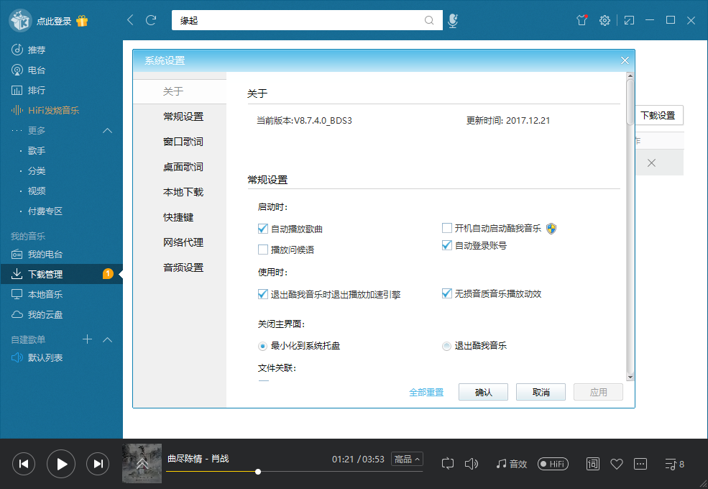The width and height of the screenshot is (708, 489).
Task: Collapse the 更多 section in the sidebar
Action: [108, 130]
